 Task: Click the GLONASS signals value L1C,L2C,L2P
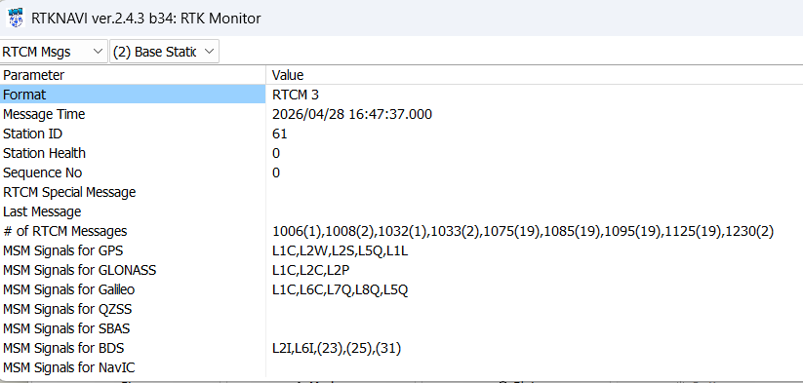pos(311,270)
